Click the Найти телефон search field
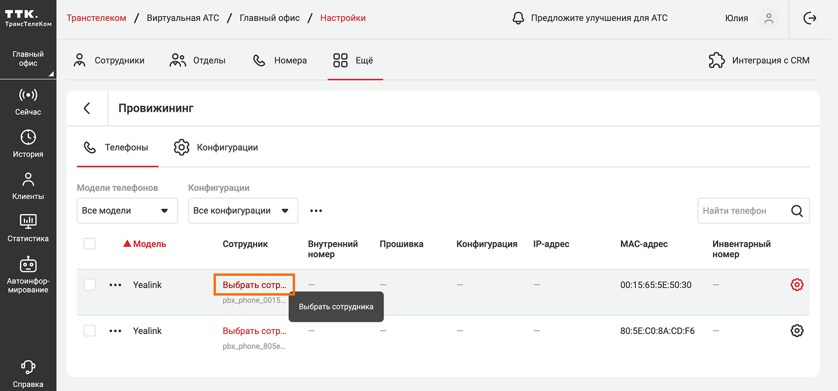The width and height of the screenshot is (838, 391). coord(742,211)
